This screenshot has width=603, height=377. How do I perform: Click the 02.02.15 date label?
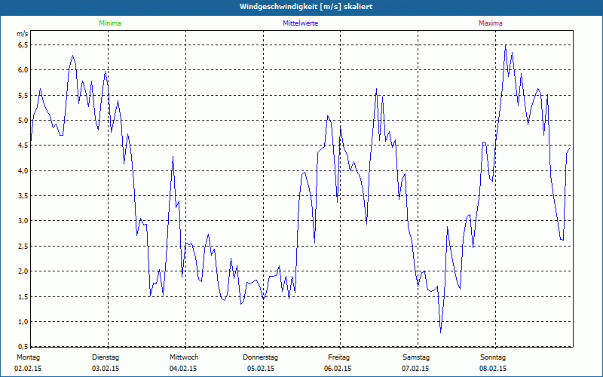28,368
